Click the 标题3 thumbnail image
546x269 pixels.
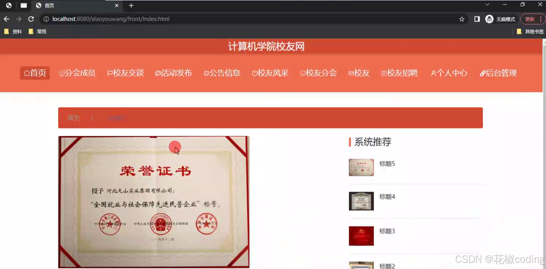(361, 236)
